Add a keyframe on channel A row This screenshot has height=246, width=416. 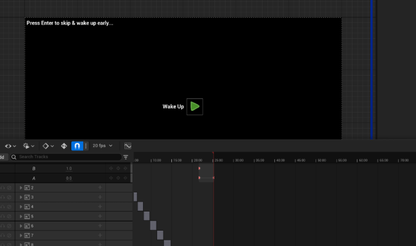[118, 178]
